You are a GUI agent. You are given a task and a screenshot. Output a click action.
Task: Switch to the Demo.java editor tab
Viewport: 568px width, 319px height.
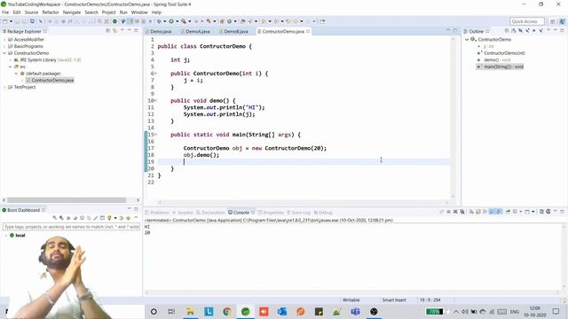pyautogui.click(x=158, y=32)
